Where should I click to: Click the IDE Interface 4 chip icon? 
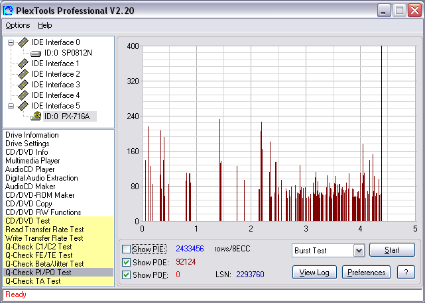(23, 95)
